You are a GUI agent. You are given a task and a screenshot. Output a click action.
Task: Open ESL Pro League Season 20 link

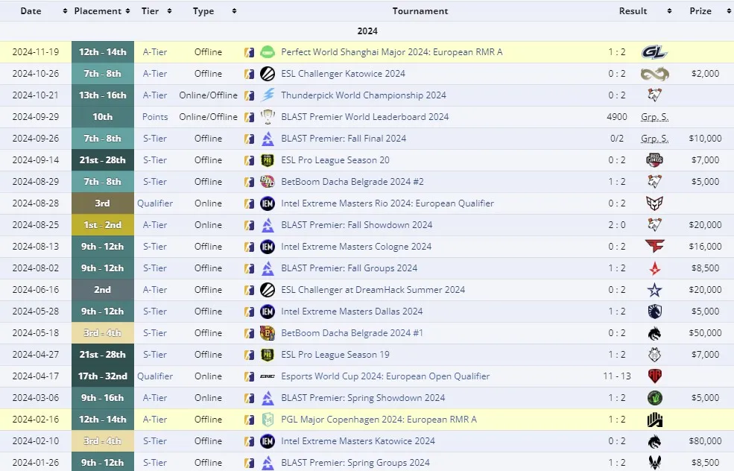coord(335,159)
